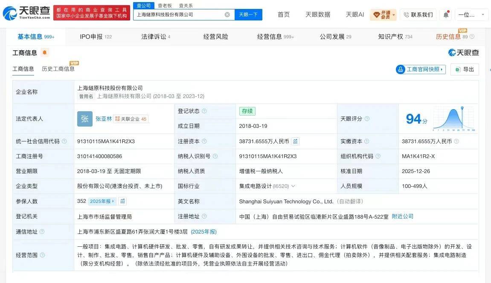Click the help icon next to 纳税人识别号

coord(215,156)
